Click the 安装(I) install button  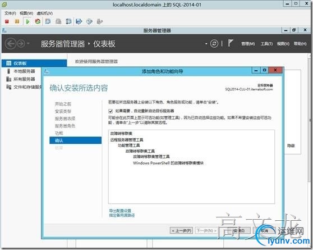point(239,230)
